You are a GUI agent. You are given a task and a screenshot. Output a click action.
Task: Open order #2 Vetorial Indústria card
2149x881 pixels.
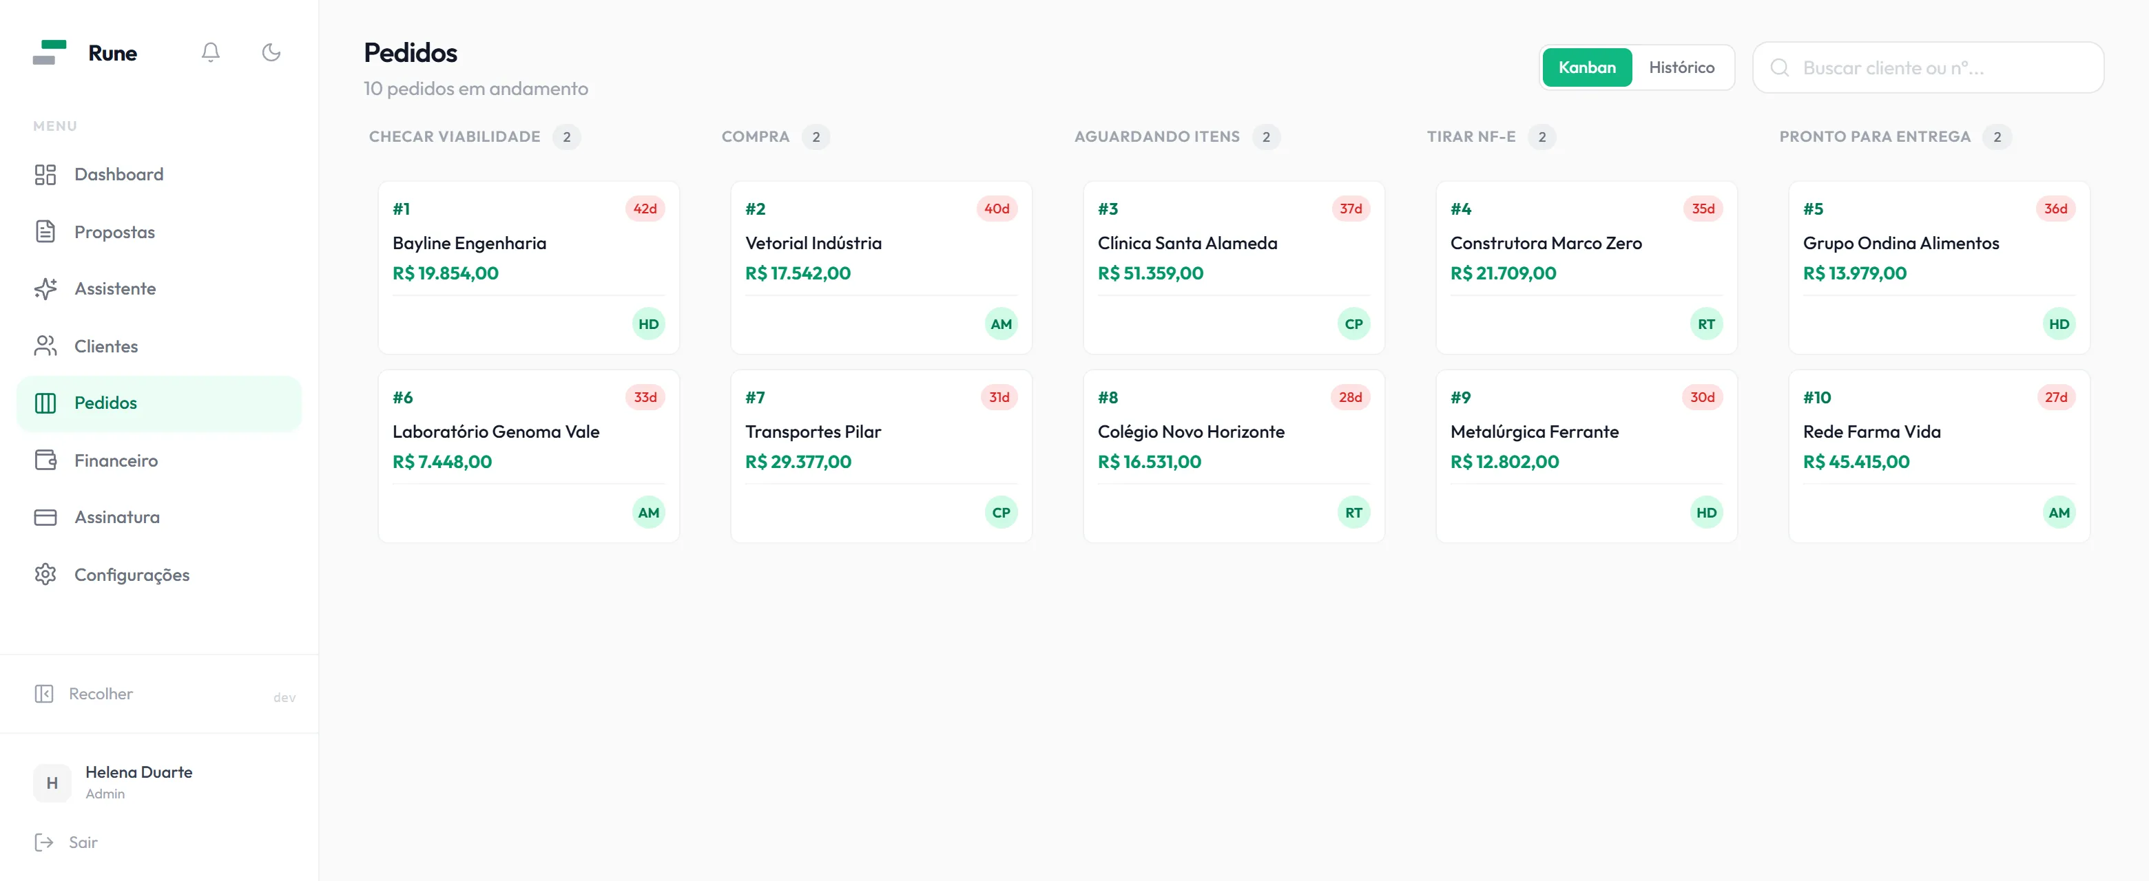881,268
